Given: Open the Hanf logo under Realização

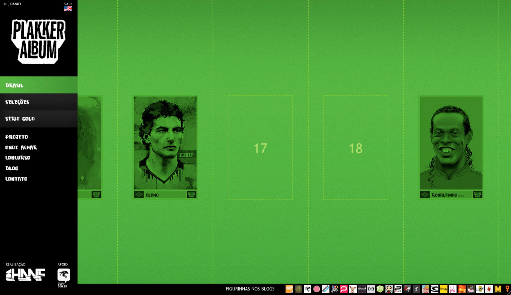Looking at the screenshot, I should 25,275.
